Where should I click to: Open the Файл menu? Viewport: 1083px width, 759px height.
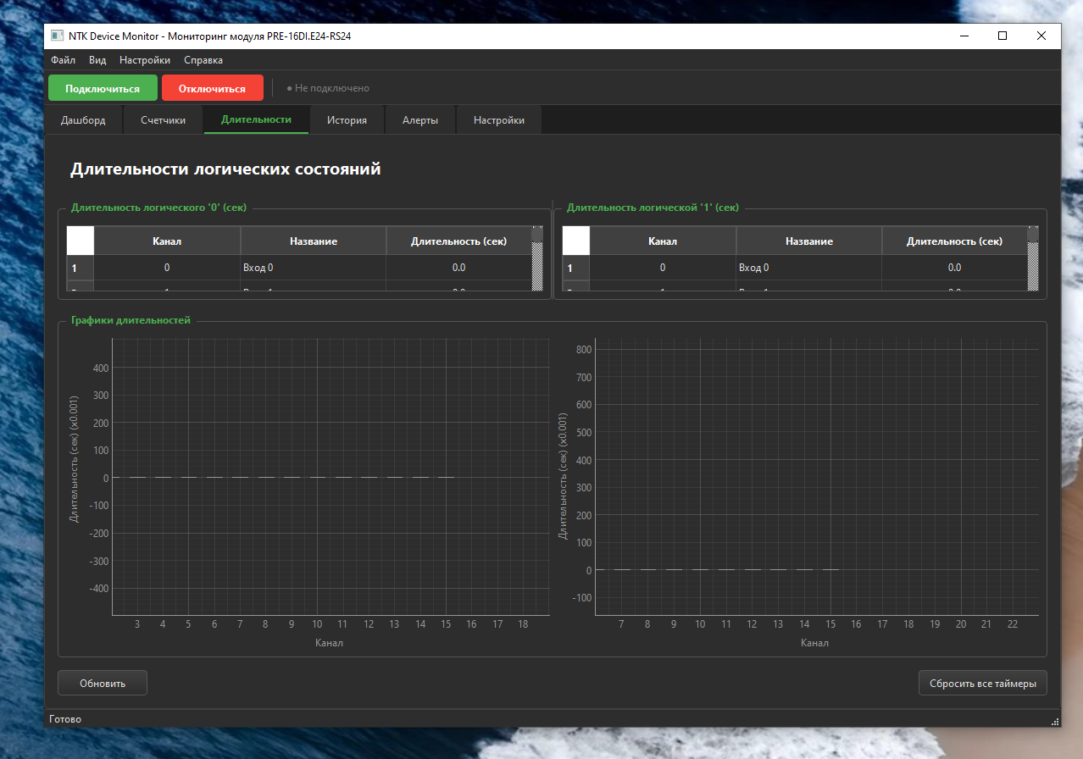(63, 60)
